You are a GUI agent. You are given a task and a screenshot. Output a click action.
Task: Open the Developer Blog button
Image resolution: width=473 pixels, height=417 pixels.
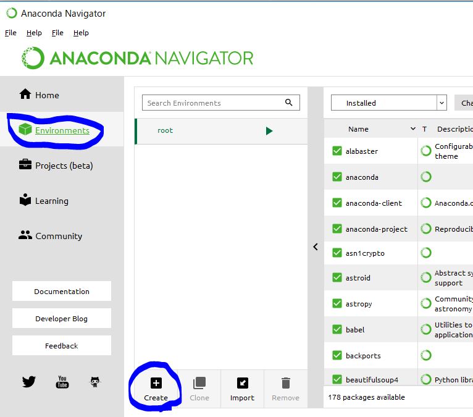pyautogui.click(x=62, y=318)
